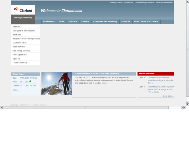Viewport: 189px width, 141px height.
Task: Select Oil & Mining Services
Action: point(25,51)
